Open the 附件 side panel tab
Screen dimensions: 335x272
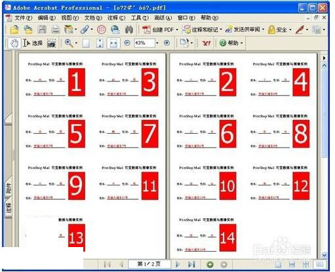(x=9, y=188)
